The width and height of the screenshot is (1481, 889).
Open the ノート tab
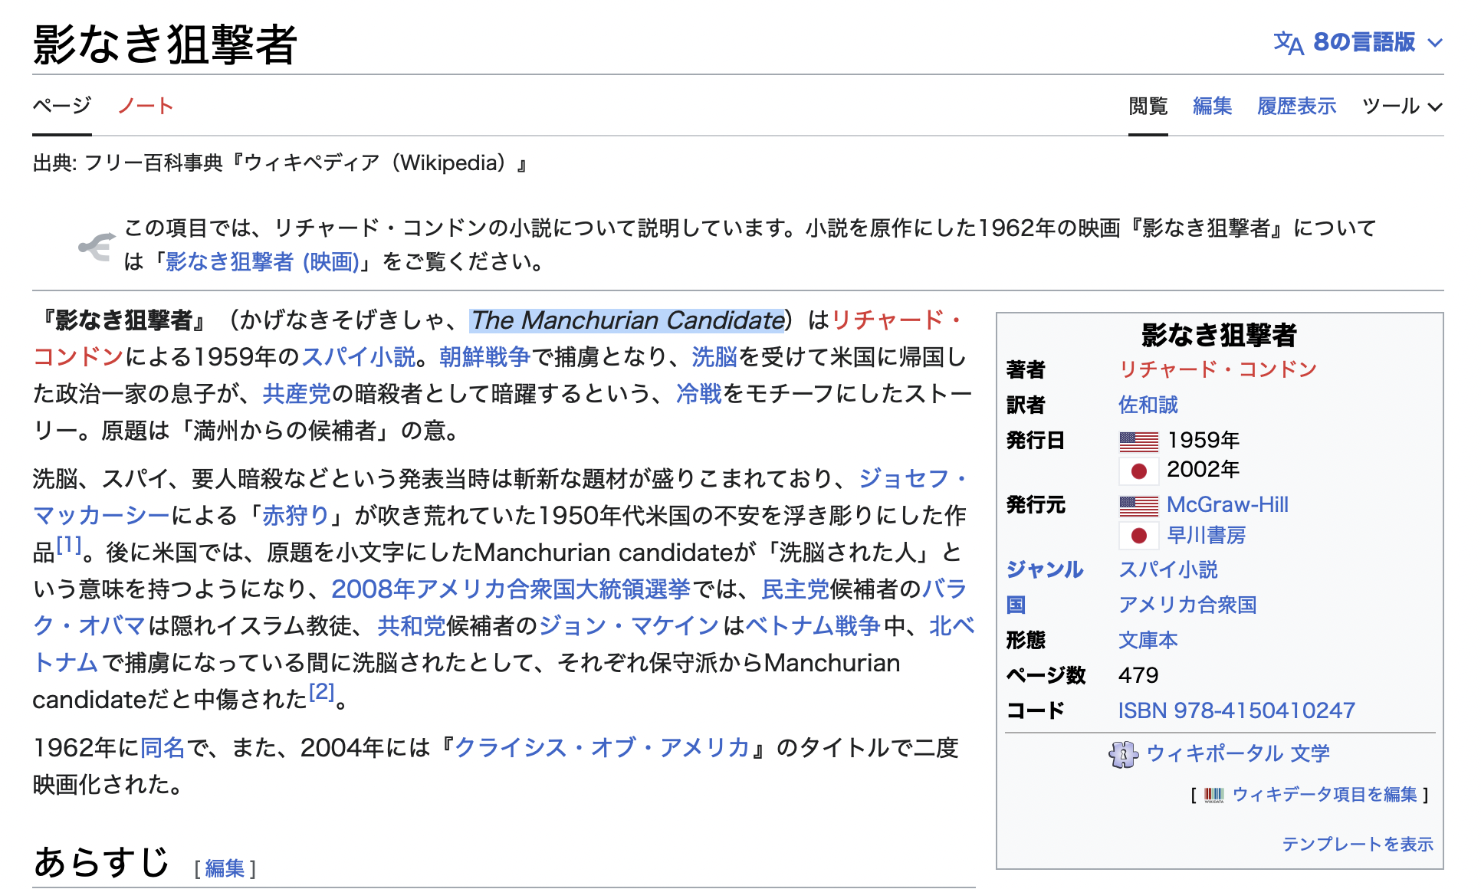[x=146, y=105]
